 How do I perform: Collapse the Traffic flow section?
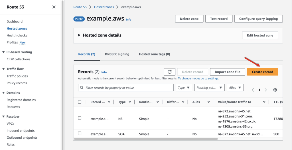click(x=3, y=69)
